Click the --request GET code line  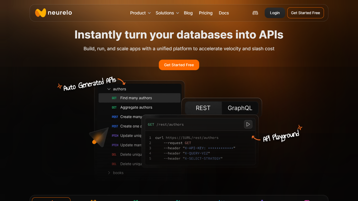point(177,143)
